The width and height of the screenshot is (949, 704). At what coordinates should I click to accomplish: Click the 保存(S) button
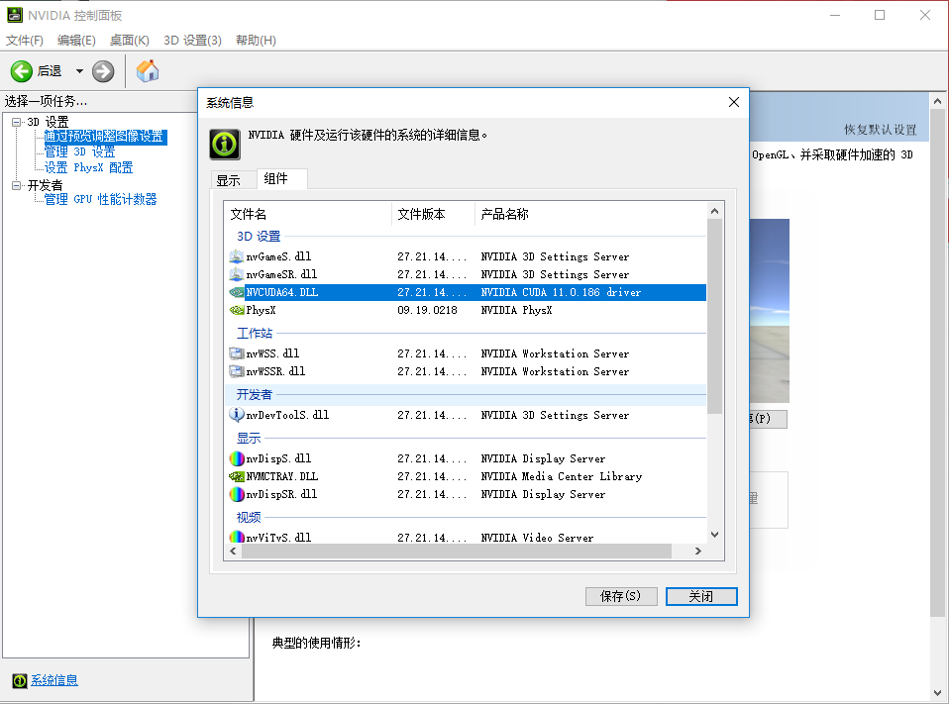[621, 596]
